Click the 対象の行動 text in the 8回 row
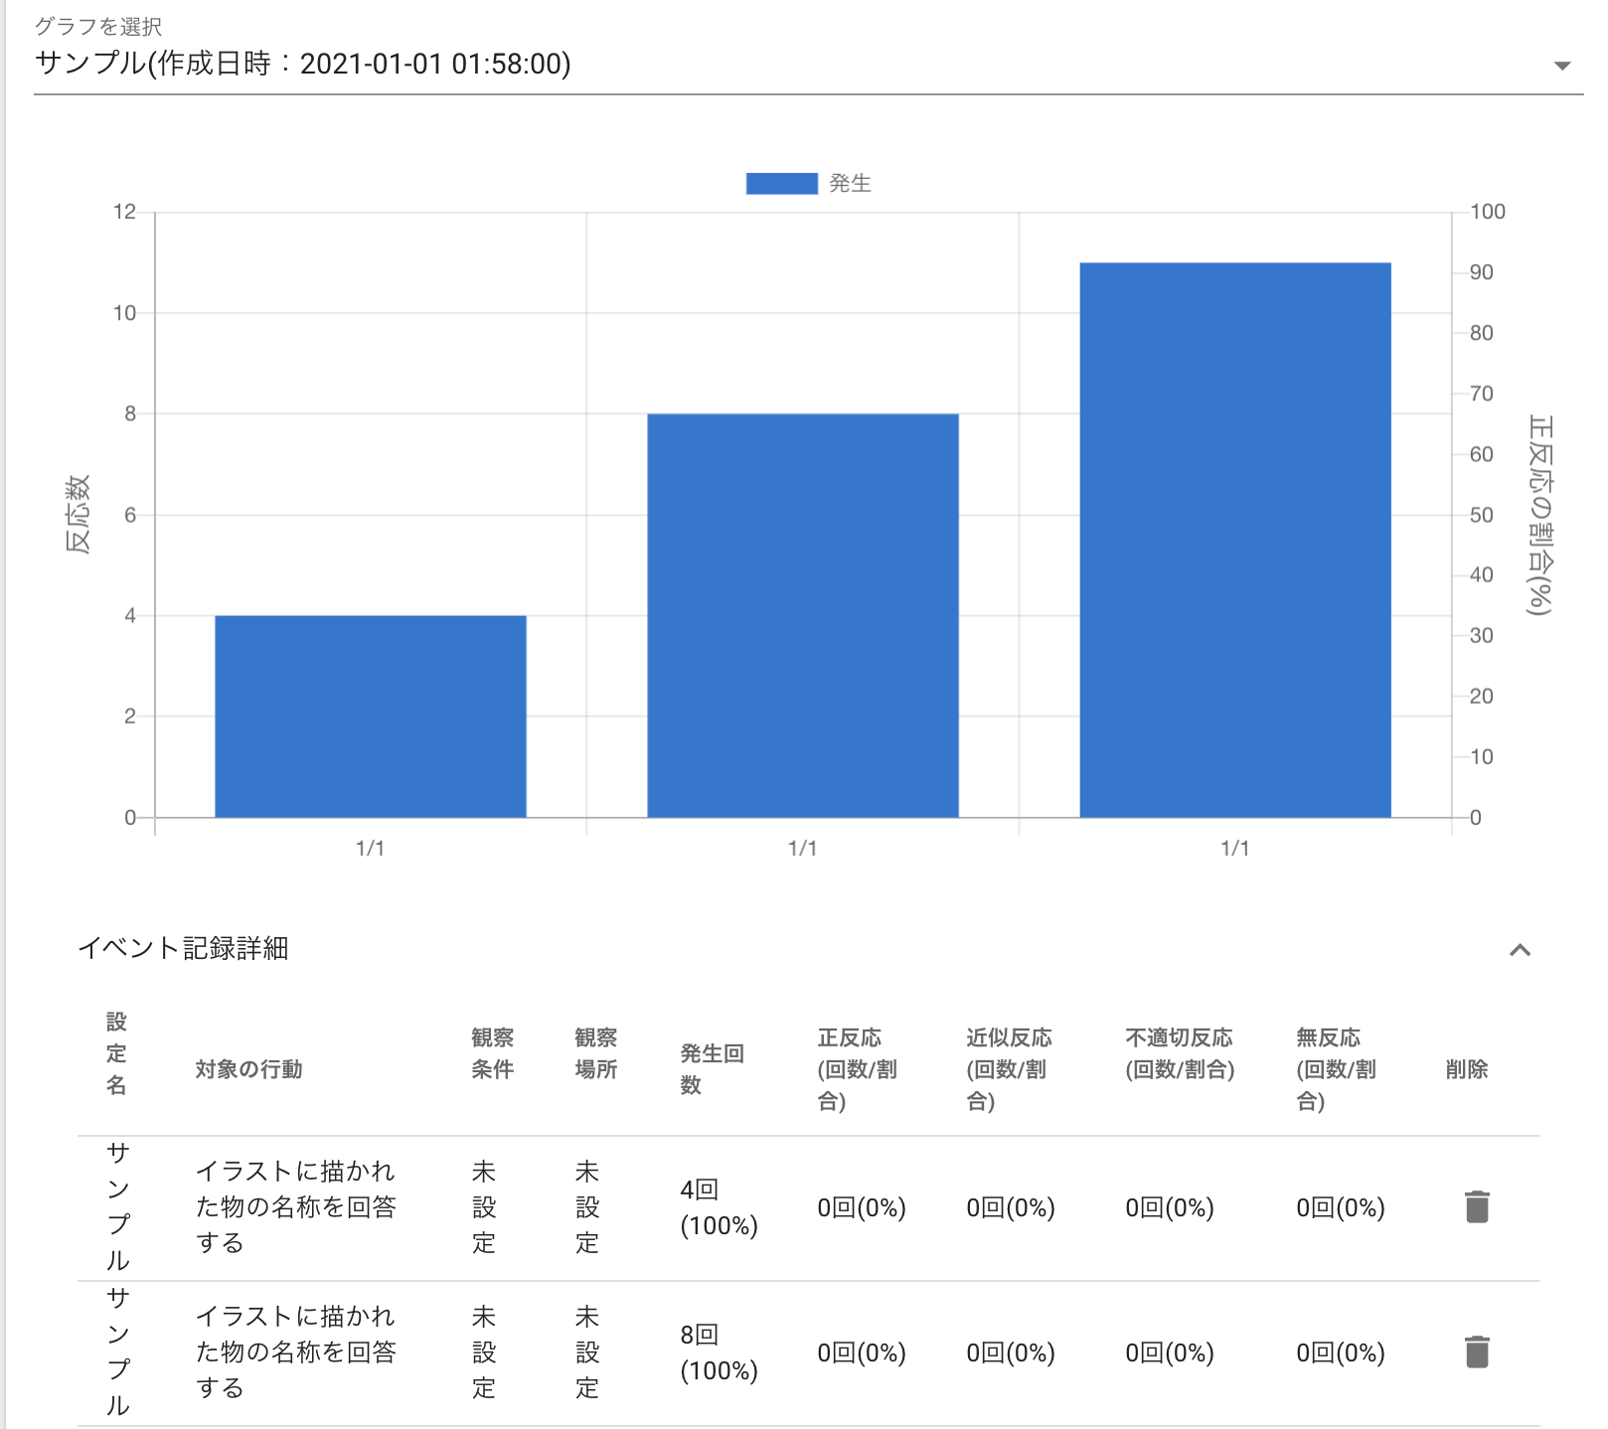 pyautogui.click(x=296, y=1352)
